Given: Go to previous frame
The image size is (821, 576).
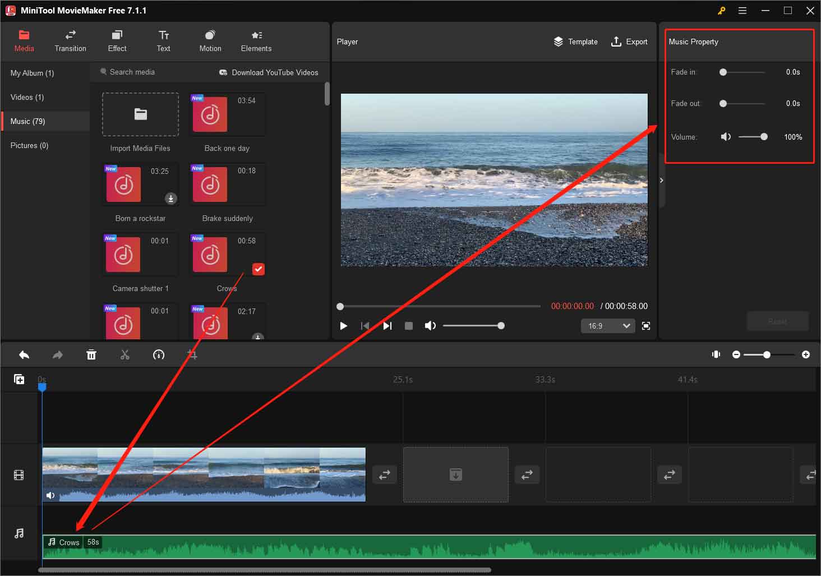Looking at the screenshot, I should [x=365, y=326].
